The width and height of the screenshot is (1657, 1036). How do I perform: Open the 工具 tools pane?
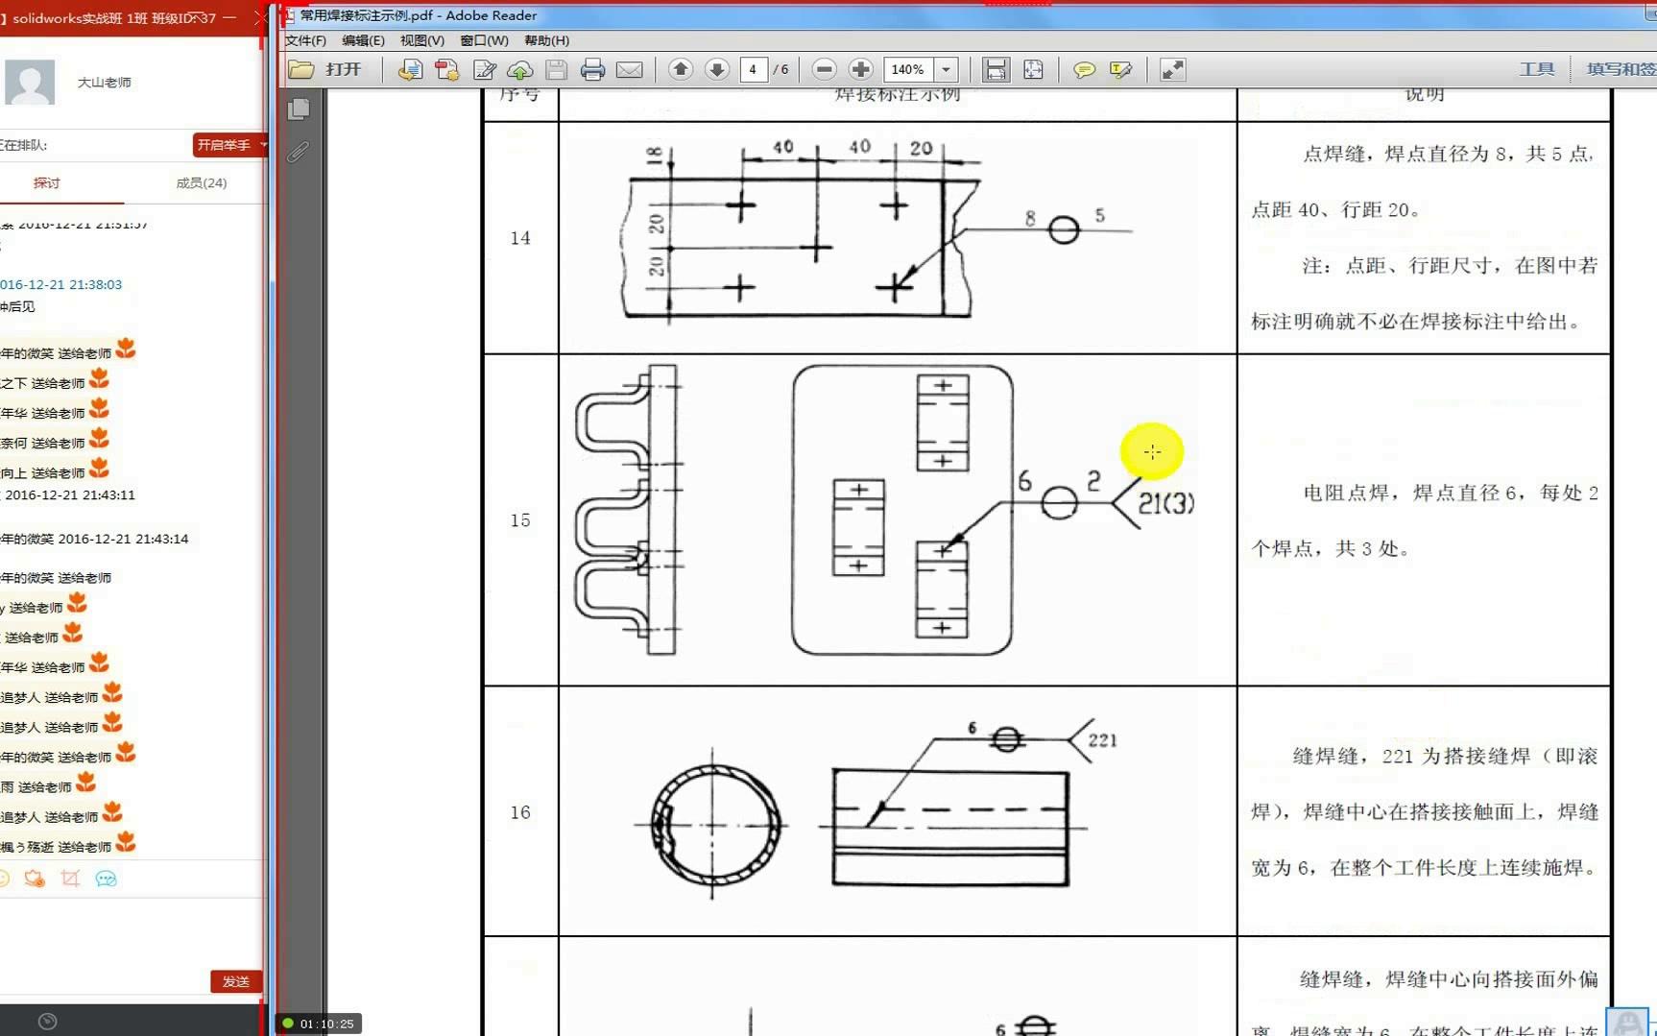pos(1537,69)
